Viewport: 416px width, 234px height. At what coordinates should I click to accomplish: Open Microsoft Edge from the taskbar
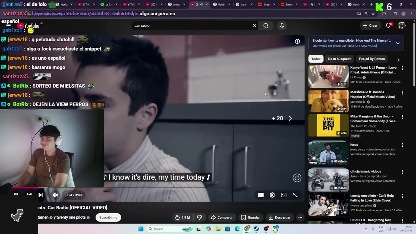coord(237,229)
